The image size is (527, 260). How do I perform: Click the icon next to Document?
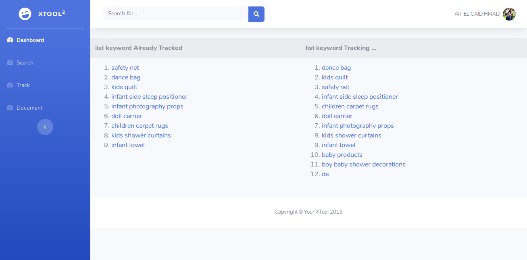point(10,108)
